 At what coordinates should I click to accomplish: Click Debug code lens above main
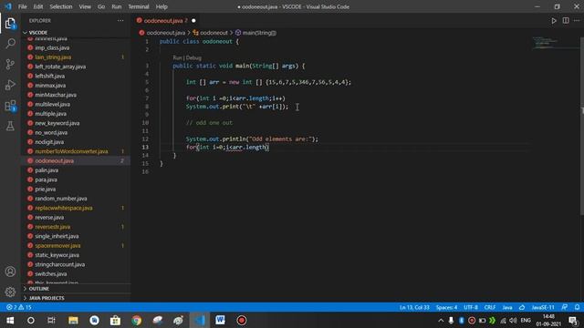click(x=193, y=58)
